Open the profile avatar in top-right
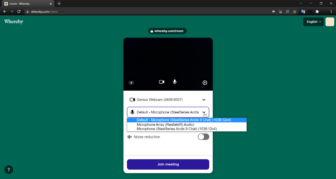This screenshot has height=179, width=336. pos(330,22)
